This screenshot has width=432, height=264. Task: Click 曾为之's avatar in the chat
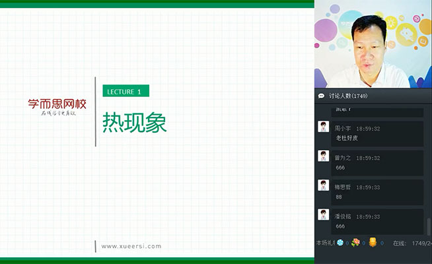[323, 156]
